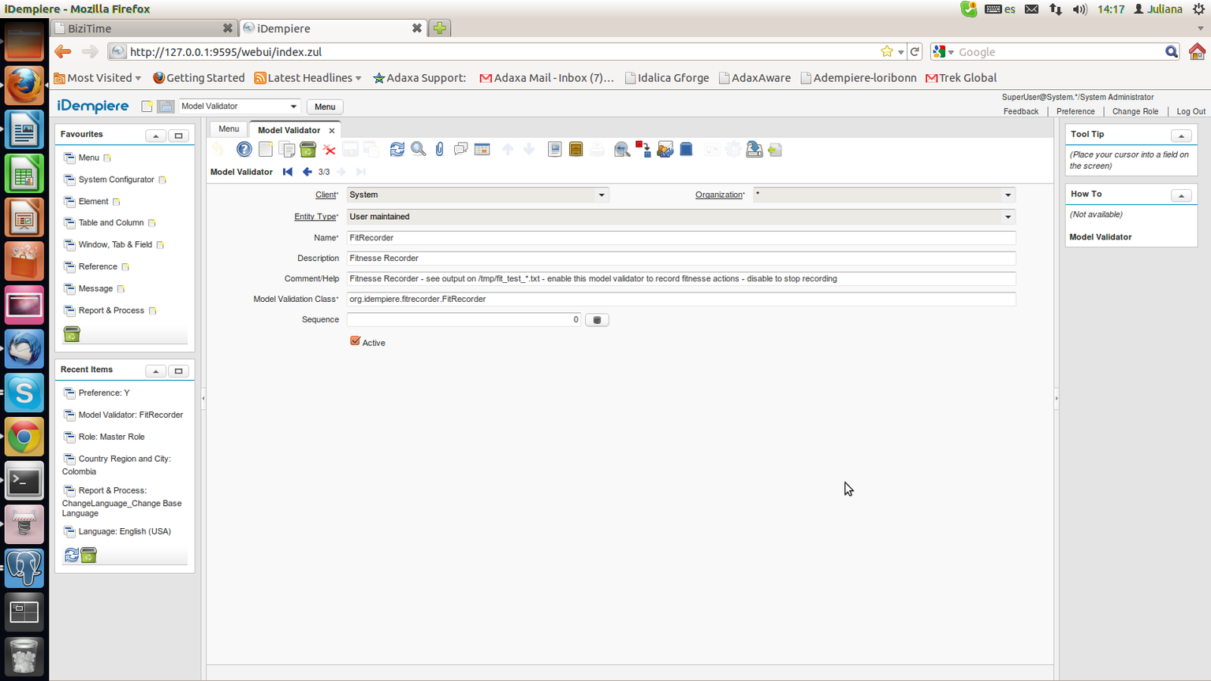Uncheck the Active checkbox
The width and height of the screenshot is (1211, 681).
356,341
